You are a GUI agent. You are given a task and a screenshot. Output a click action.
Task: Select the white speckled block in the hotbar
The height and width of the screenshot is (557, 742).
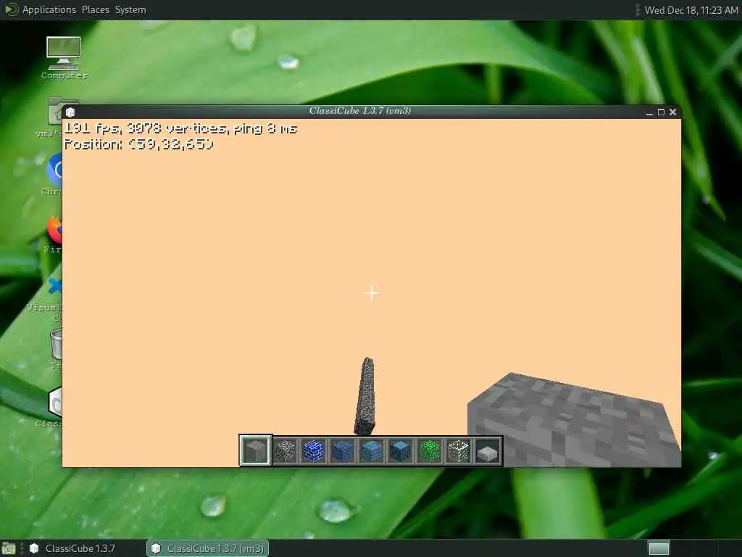[458, 451]
